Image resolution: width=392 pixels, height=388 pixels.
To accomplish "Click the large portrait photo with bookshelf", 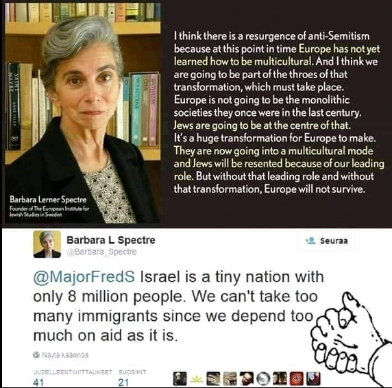I will tap(82, 113).
